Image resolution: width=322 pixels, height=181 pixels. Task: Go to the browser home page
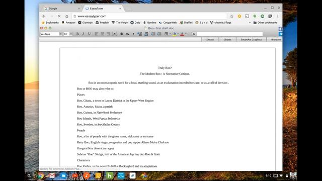67,16
